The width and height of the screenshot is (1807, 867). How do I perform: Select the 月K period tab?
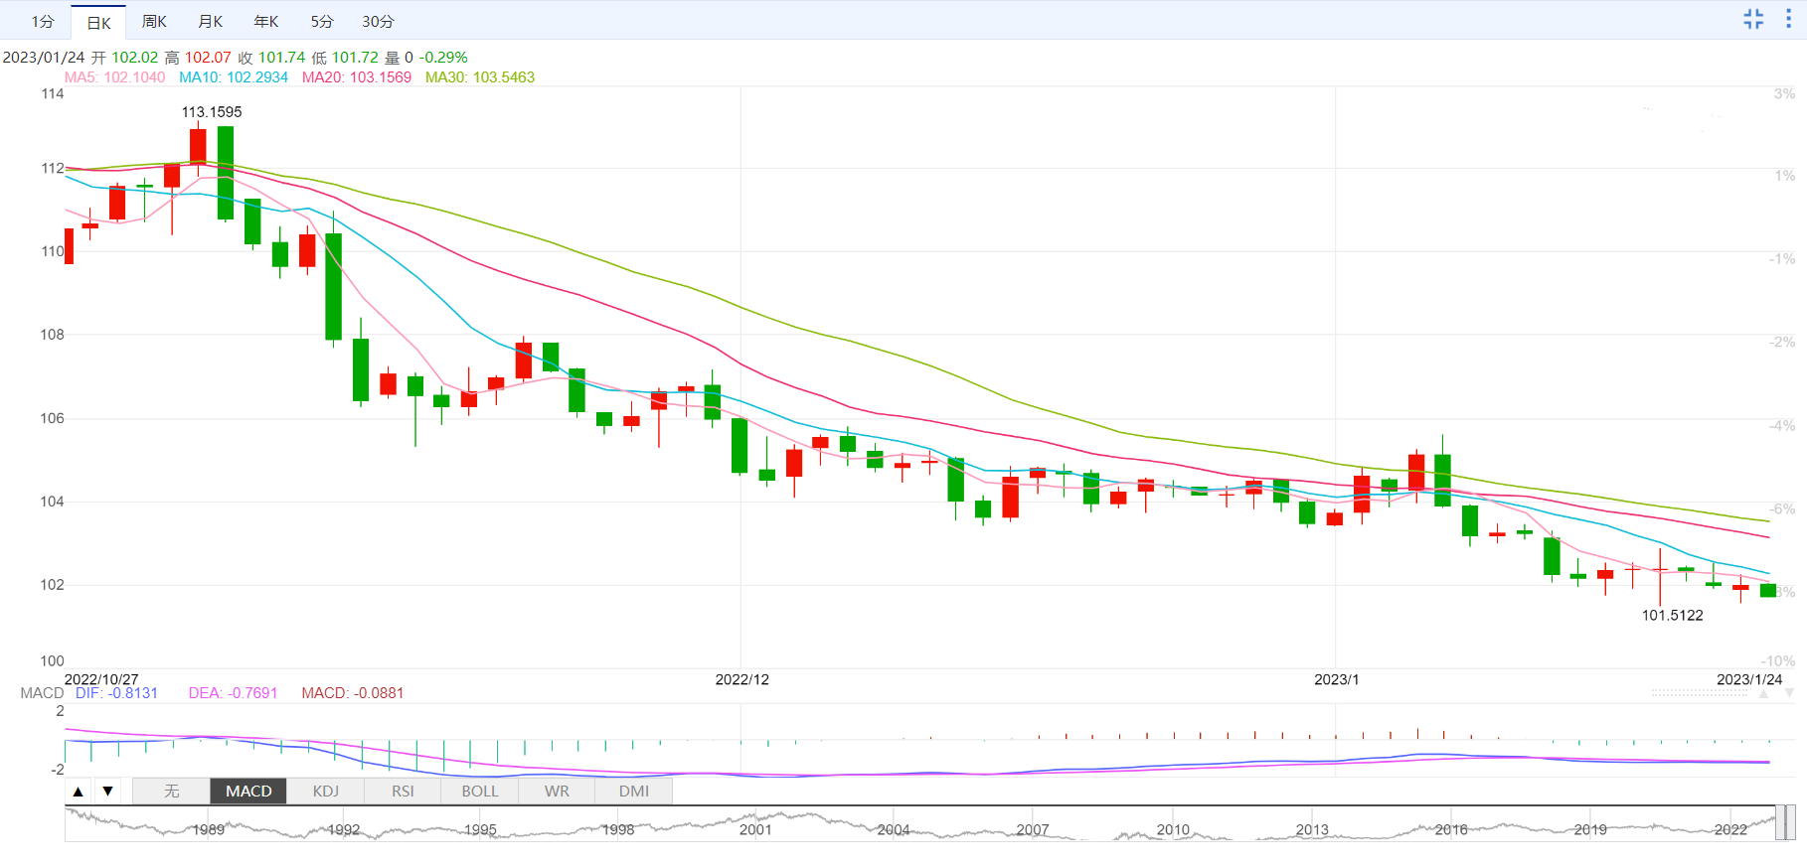coord(211,22)
